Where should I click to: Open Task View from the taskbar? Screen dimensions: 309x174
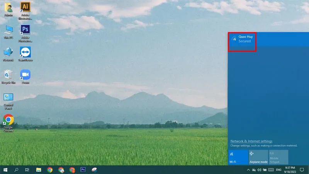point(27,170)
